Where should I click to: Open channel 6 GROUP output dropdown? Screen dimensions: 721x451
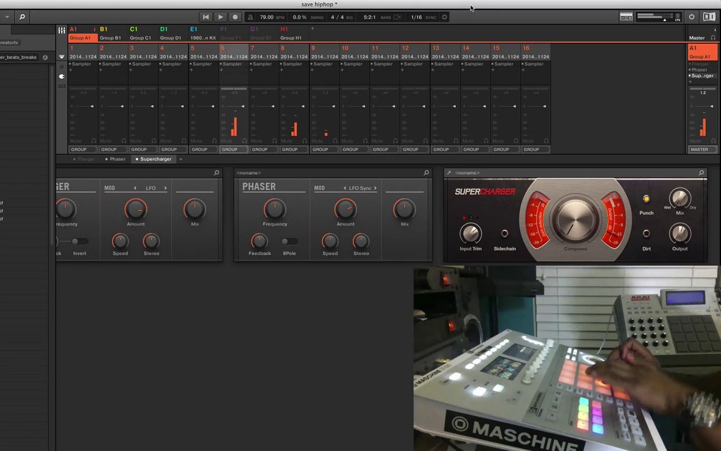(233, 150)
